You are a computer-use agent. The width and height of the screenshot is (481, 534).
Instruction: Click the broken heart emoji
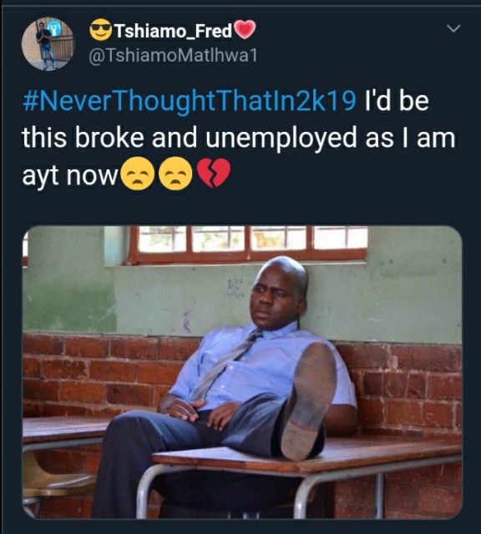pyautogui.click(x=214, y=173)
